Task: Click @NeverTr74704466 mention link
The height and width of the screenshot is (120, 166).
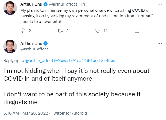Action: click(x=73, y=61)
